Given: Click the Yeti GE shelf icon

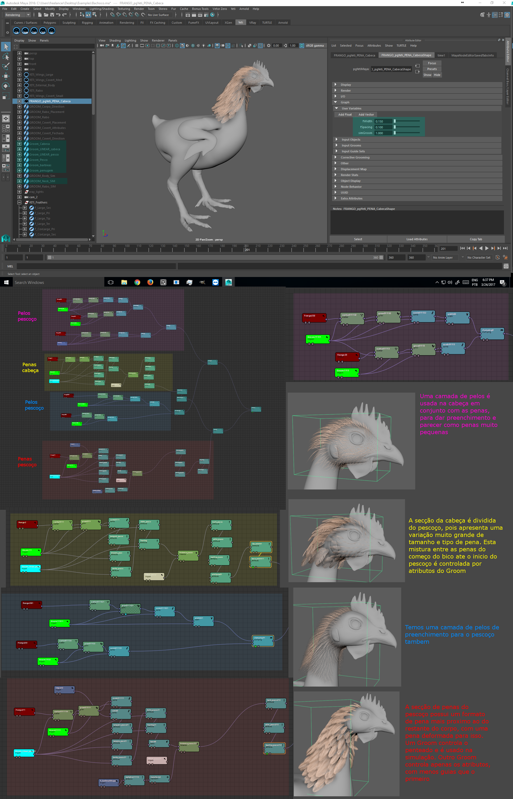Looking at the screenshot, I should click(51, 31).
